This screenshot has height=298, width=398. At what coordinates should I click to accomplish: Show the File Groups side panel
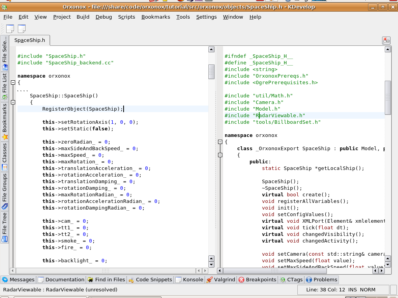pyautogui.click(x=5, y=191)
